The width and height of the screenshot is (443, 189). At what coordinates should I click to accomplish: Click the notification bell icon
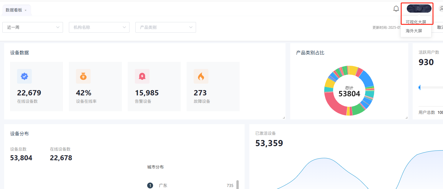(396, 9)
